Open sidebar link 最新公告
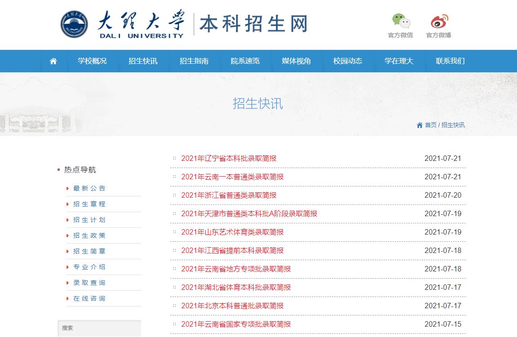The height and width of the screenshot is (337, 517). click(x=89, y=188)
